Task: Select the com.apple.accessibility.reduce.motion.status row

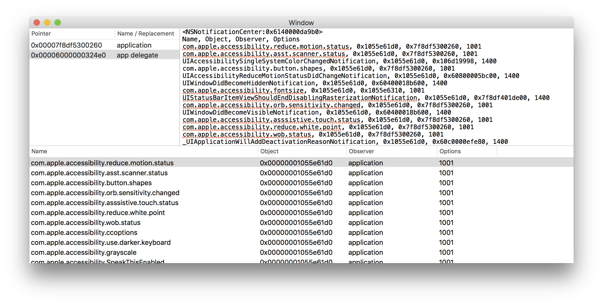Action: tap(102, 163)
